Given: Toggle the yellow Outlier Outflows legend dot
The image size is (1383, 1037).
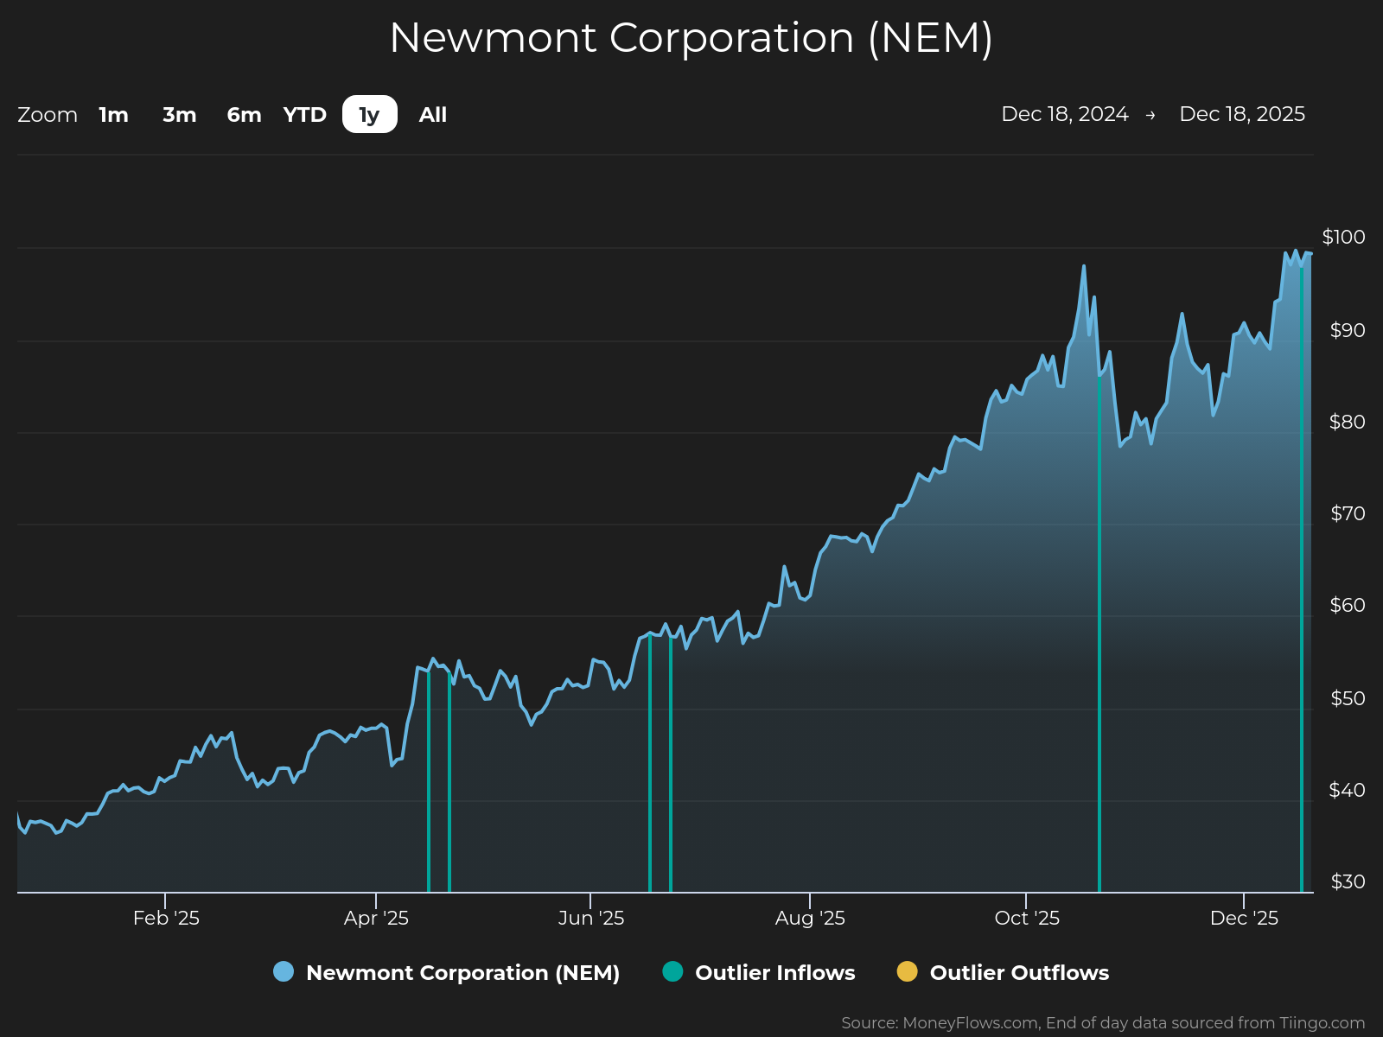Looking at the screenshot, I should coord(907,971).
